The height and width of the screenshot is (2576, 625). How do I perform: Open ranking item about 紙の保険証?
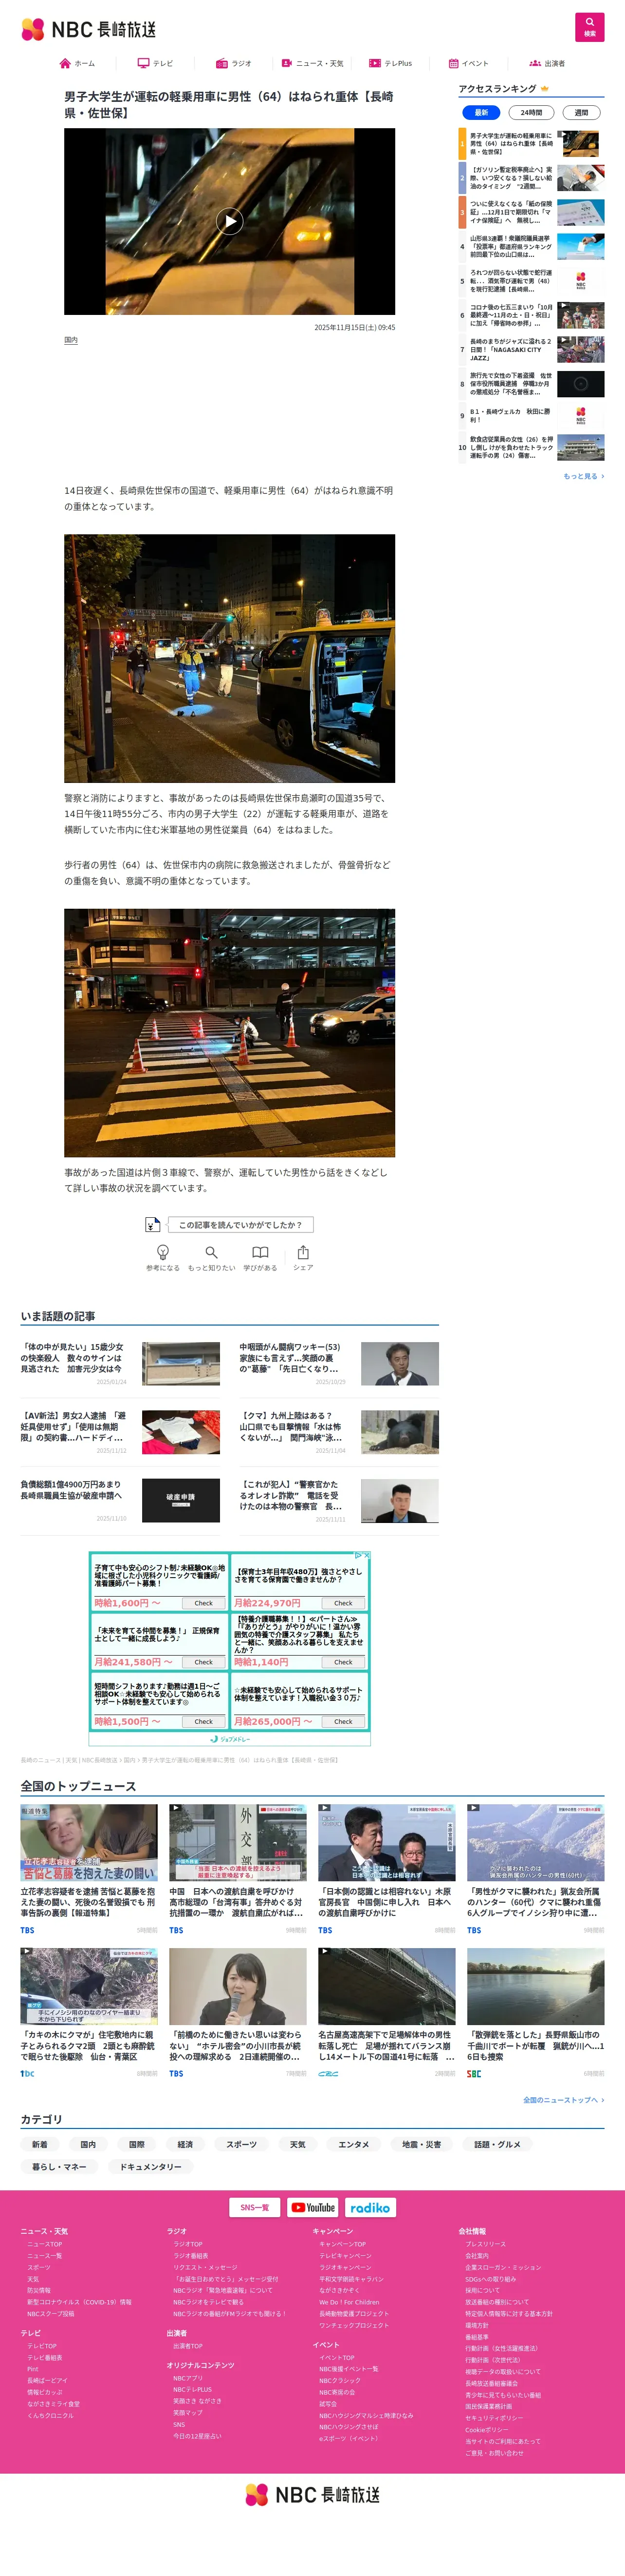pyautogui.click(x=531, y=212)
